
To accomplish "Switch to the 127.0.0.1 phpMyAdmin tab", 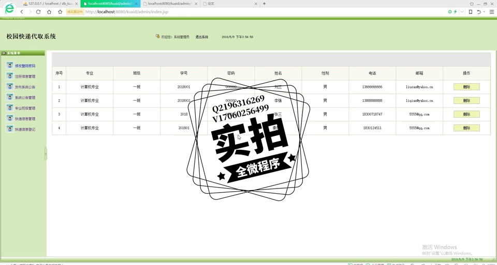I will pyautogui.click(x=50, y=4).
